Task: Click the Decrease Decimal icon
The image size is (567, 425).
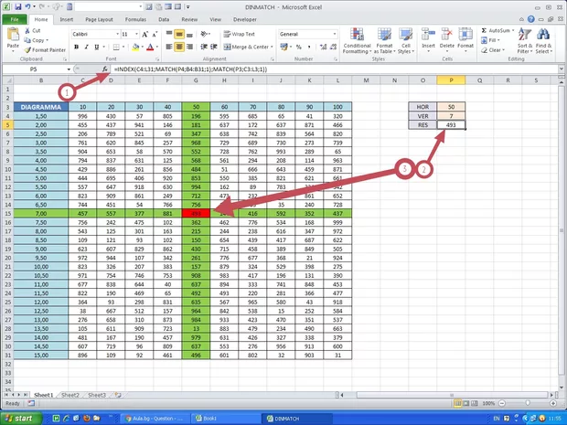Action: (x=333, y=47)
